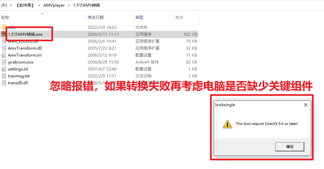Select the tranmsg.txt file icon
The image size is (324, 169).
click(x=4, y=76)
